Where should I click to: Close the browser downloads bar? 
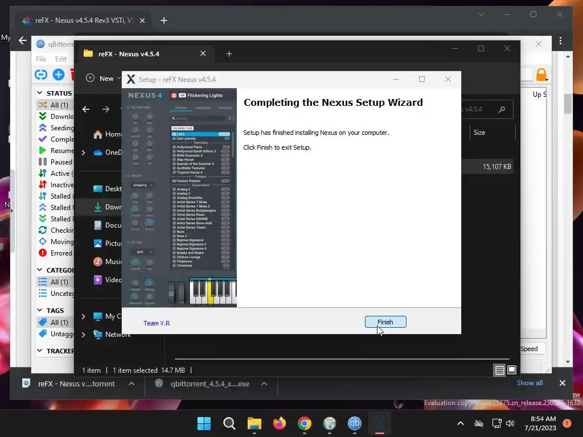click(562, 383)
